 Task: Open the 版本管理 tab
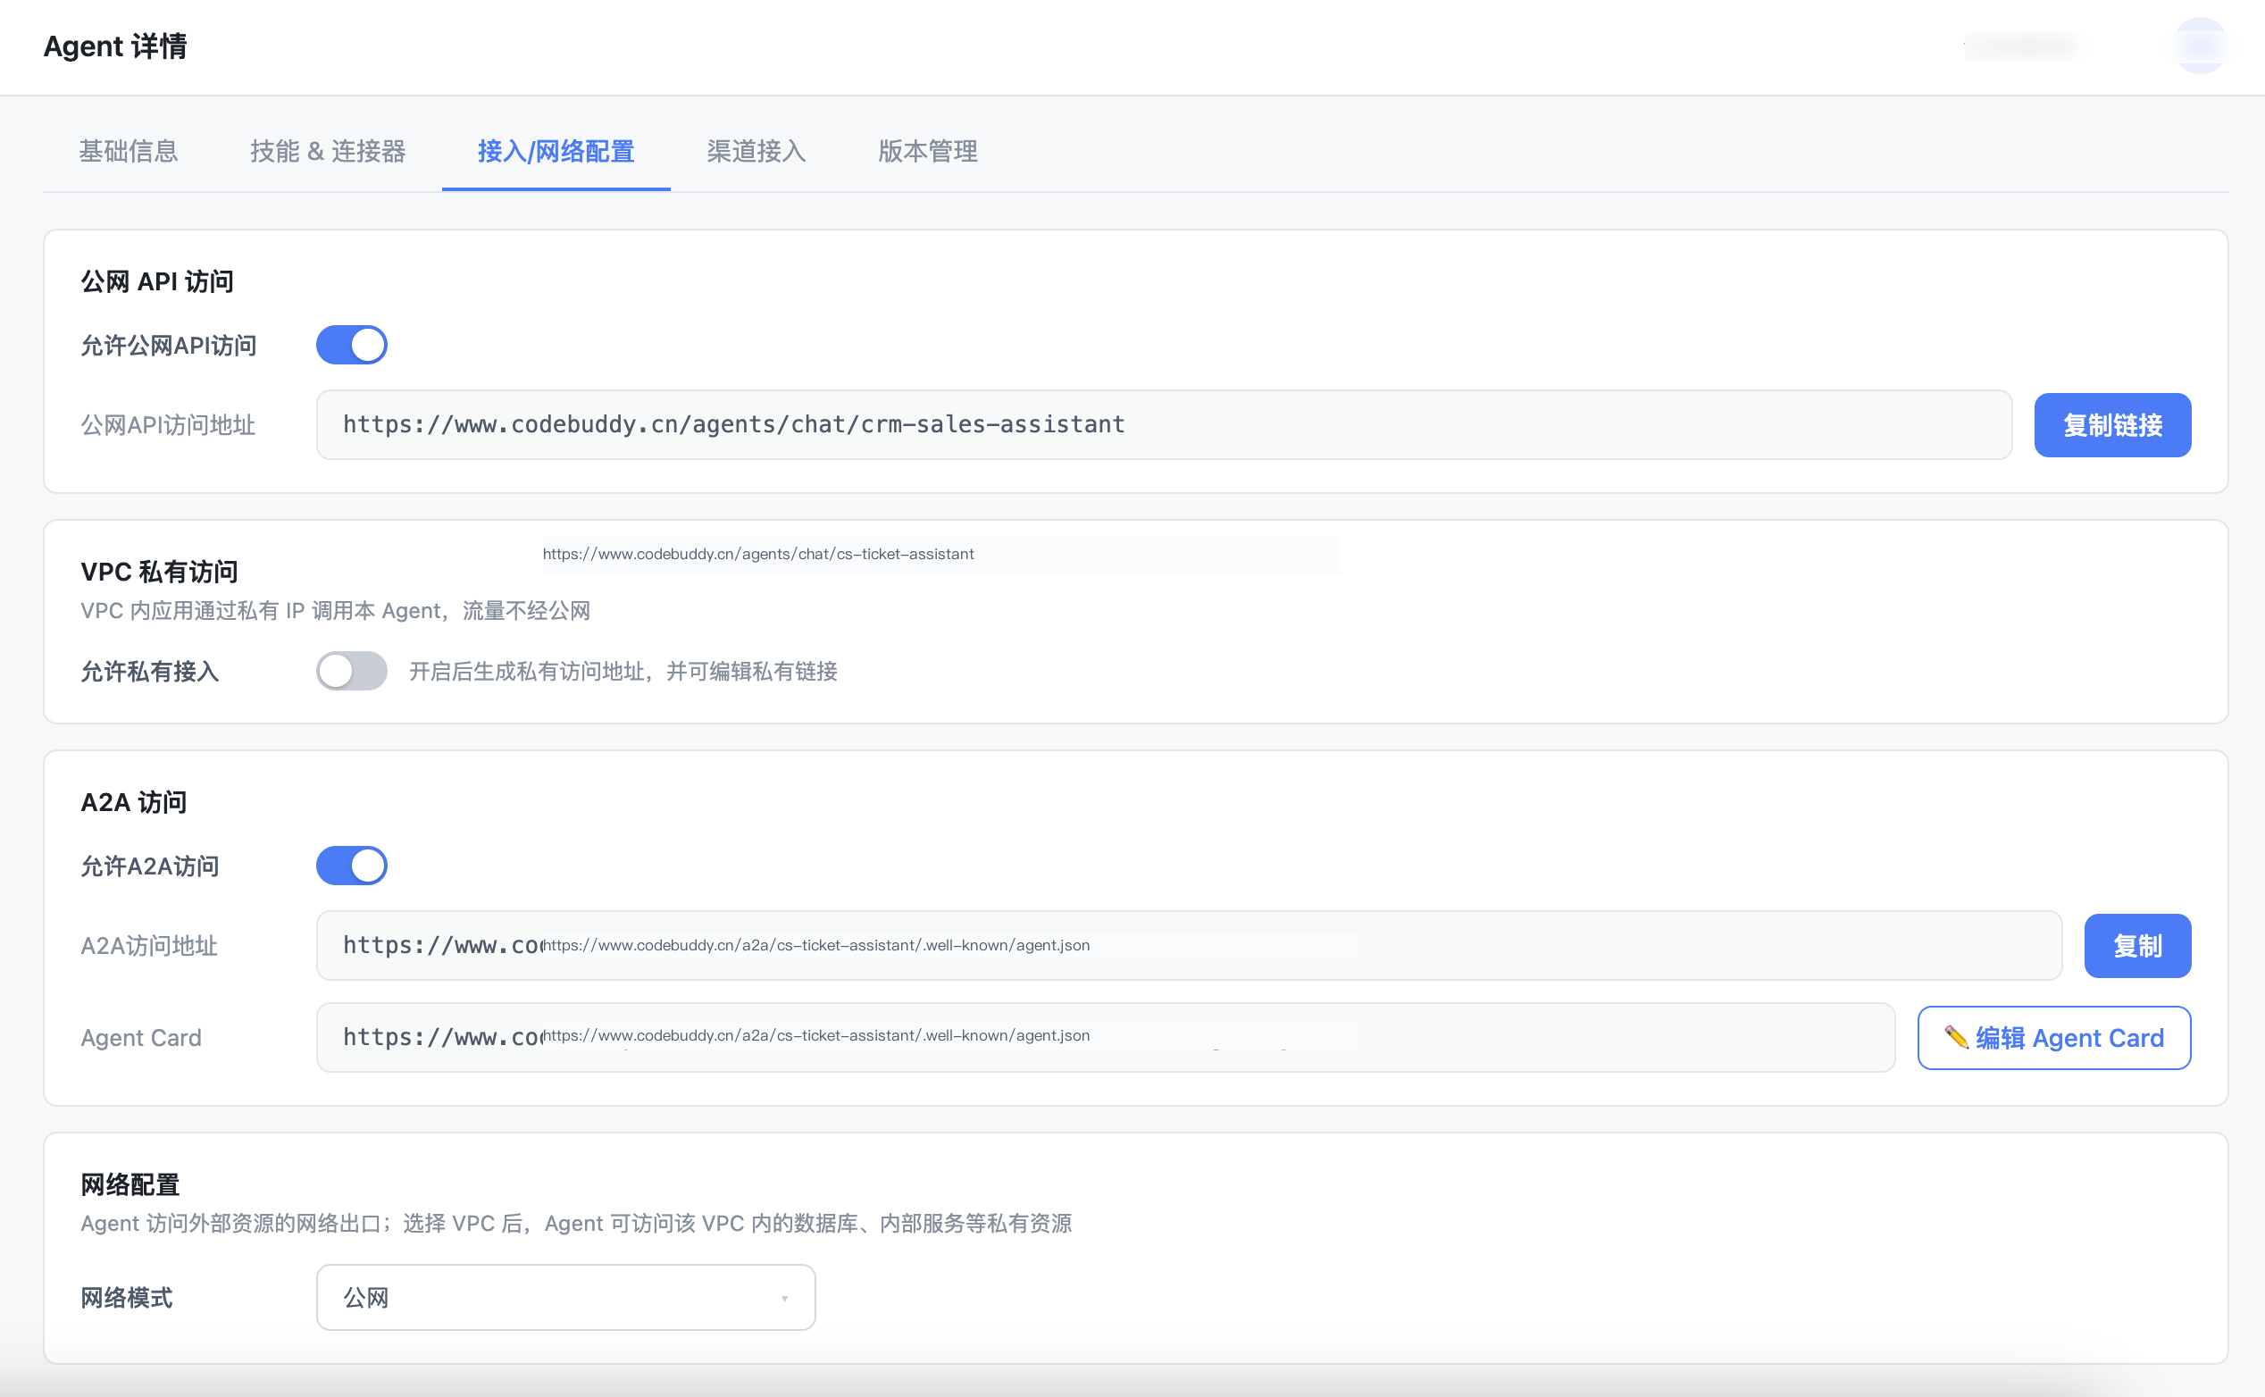point(927,151)
